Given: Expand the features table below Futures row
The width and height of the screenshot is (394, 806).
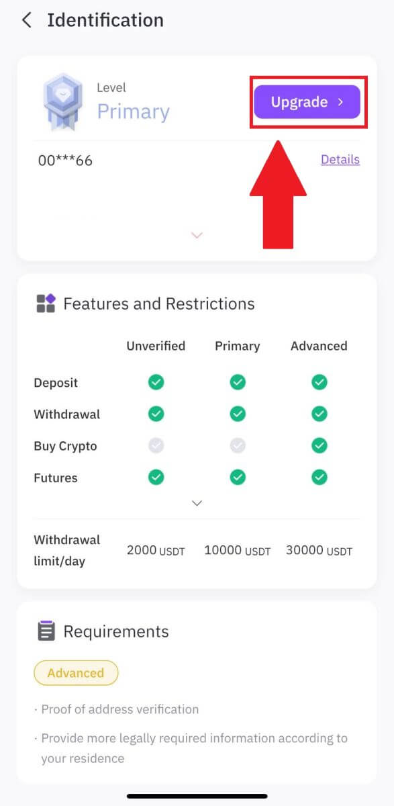Looking at the screenshot, I should click(197, 502).
